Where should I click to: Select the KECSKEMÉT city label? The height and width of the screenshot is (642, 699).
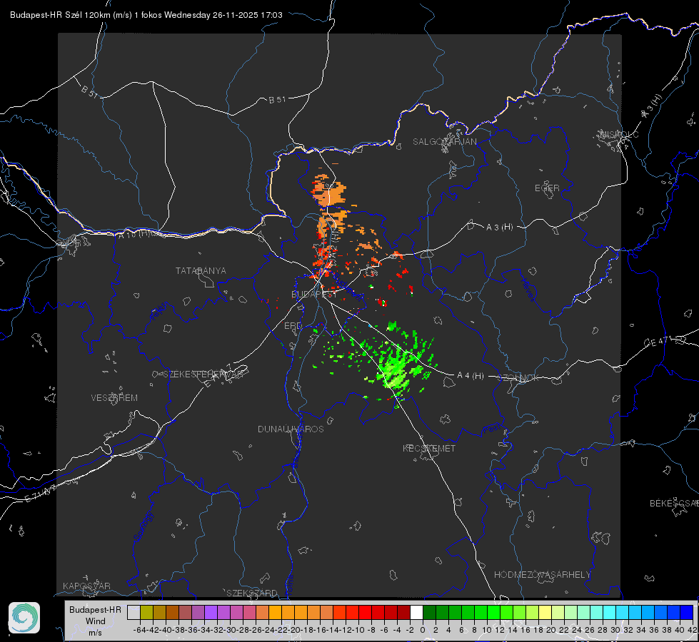point(429,448)
